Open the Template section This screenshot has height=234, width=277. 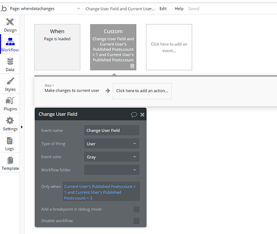[x=10, y=163]
